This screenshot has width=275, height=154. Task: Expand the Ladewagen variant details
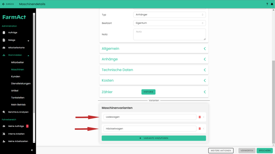[203, 117]
